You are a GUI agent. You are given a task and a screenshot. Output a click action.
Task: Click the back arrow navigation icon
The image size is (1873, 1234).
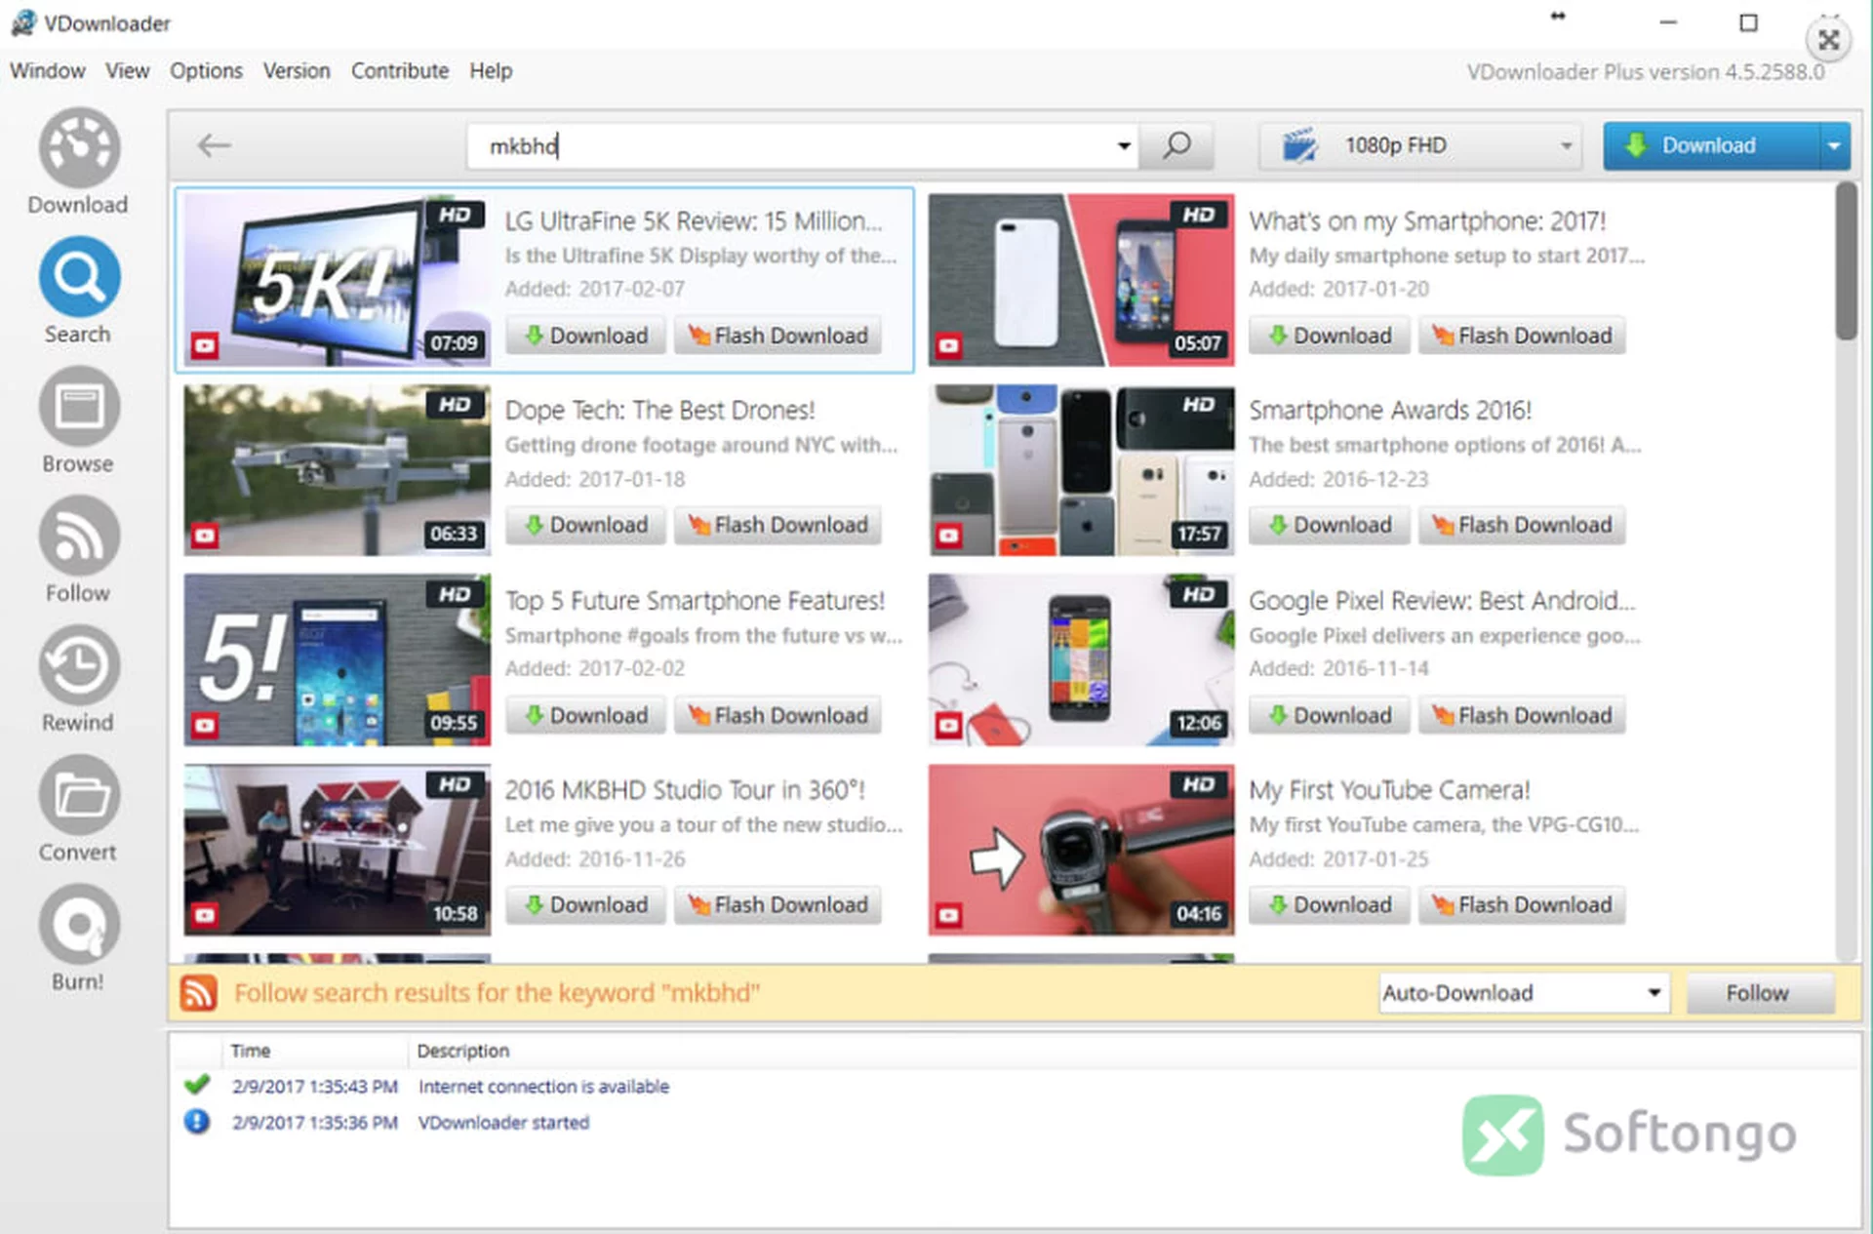214,146
